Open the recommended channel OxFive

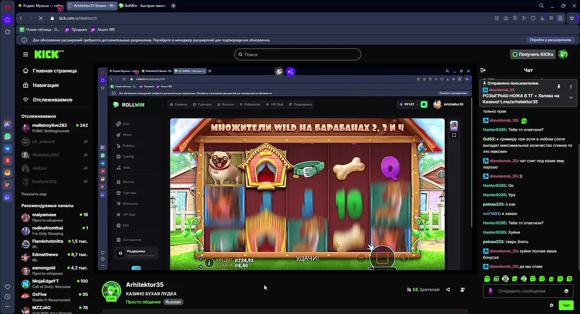(x=55, y=297)
